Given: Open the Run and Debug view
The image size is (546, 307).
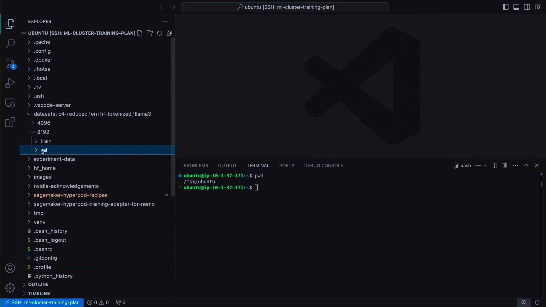Looking at the screenshot, I should 10,83.
